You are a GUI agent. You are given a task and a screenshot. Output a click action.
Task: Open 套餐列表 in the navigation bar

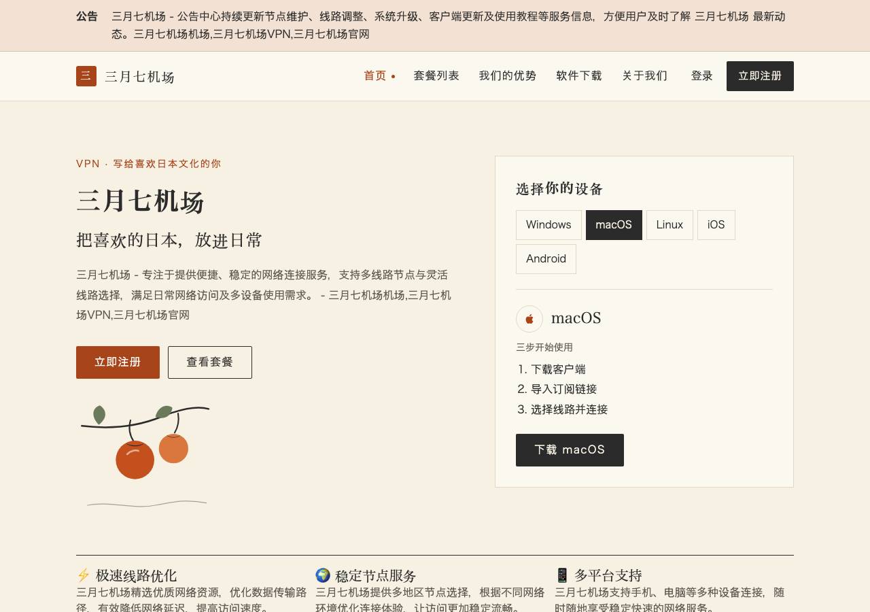[x=436, y=76]
